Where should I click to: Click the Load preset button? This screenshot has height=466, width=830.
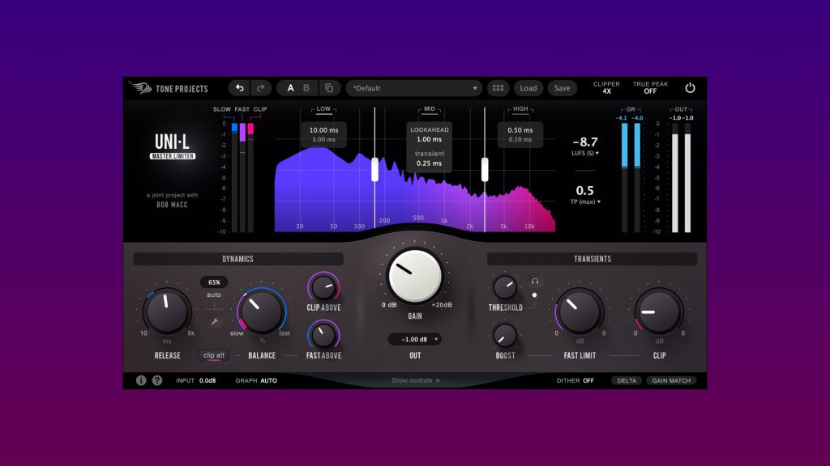tap(528, 88)
